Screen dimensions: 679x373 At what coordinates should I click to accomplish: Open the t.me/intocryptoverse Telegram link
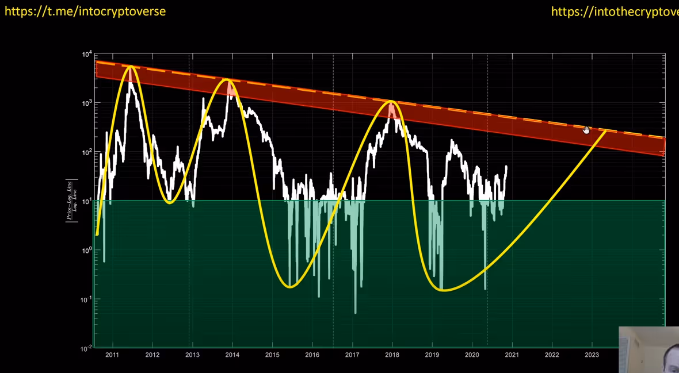85,11
